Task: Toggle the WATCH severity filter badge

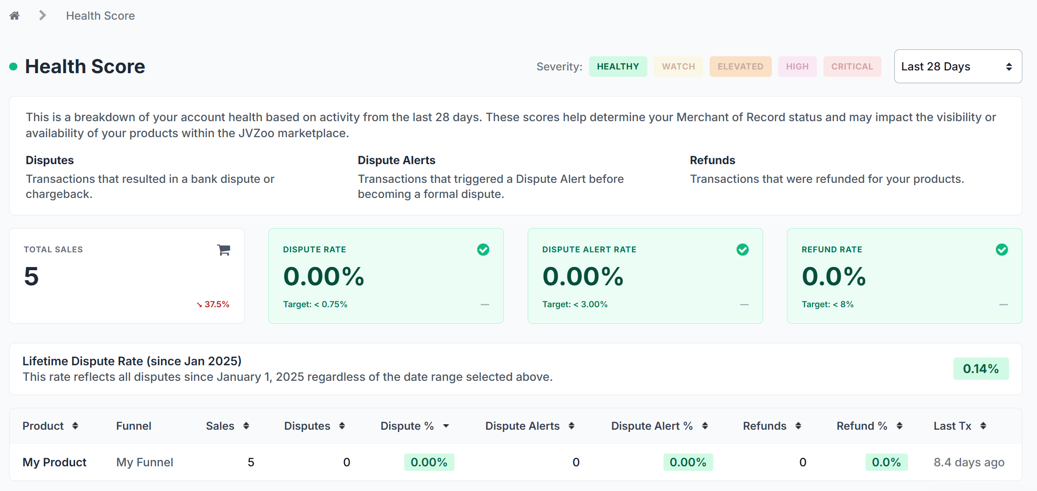Action: click(679, 66)
